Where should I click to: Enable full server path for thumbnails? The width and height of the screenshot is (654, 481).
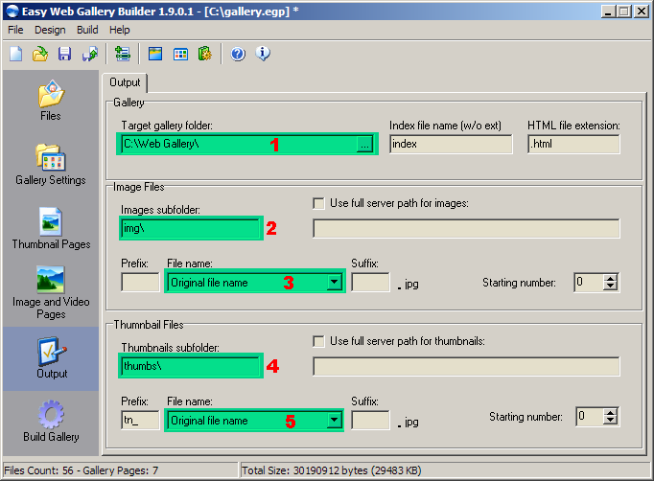point(318,341)
